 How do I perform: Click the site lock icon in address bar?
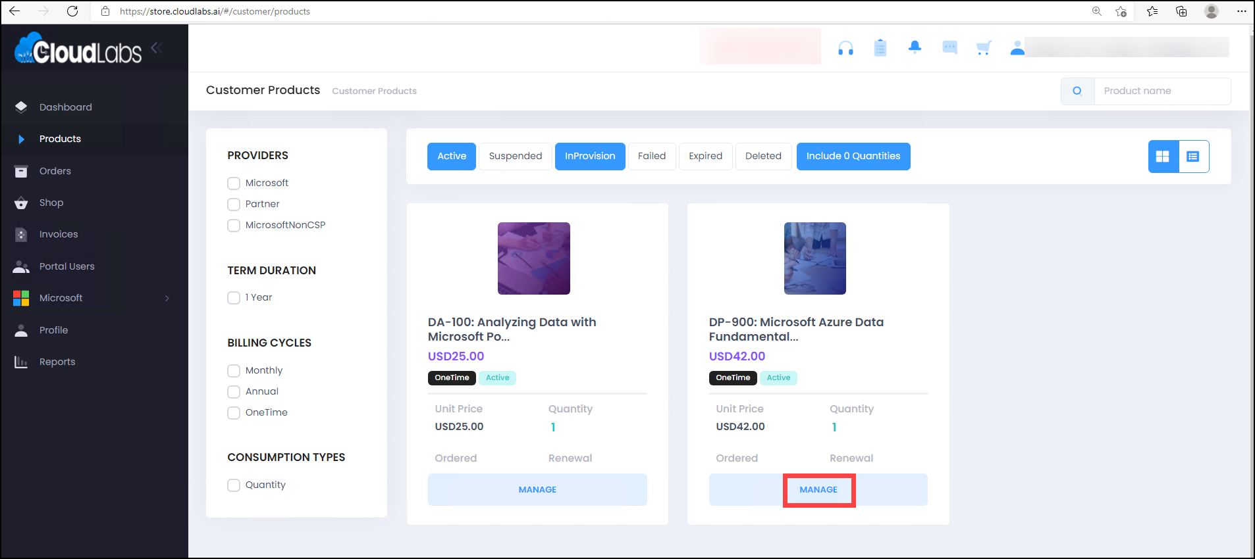click(x=105, y=11)
